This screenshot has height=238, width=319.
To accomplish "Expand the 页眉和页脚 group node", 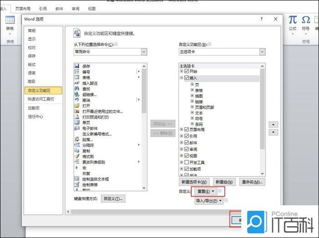I will point(192,107).
